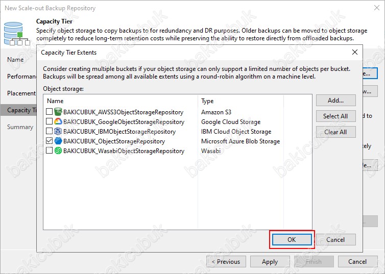Check the BAKICUBUK_WasabiObjectStorageRepository checkbox
Screen dimensions: 385x274
pos(50,151)
